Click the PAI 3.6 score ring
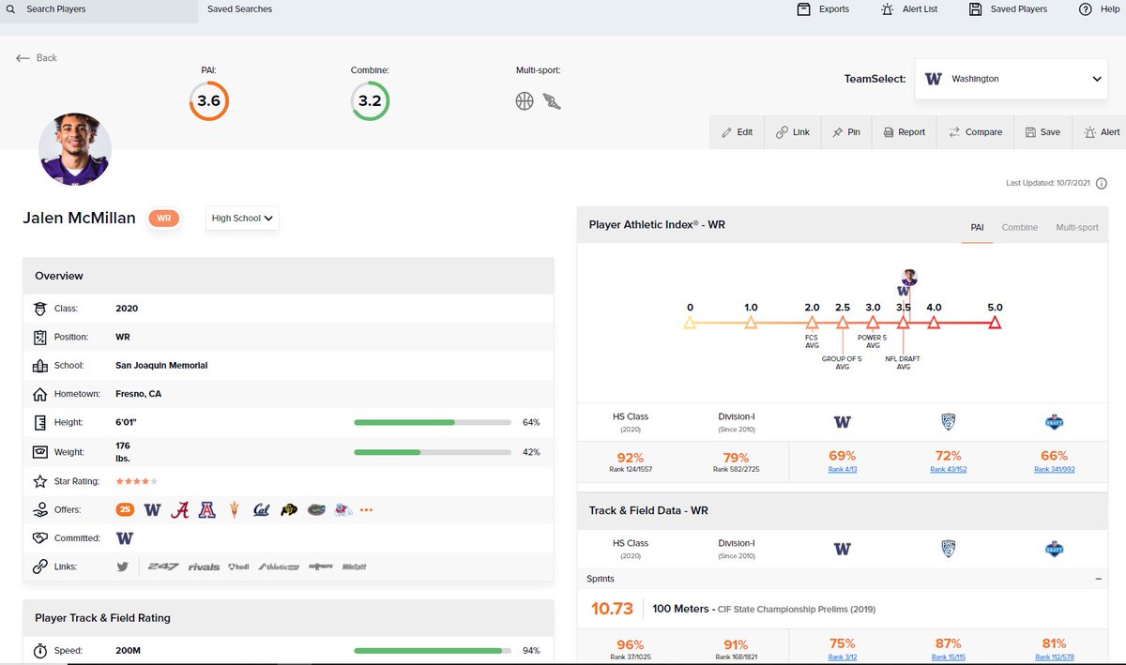This screenshot has width=1126, height=665. pyautogui.click(x=209, y=101)
